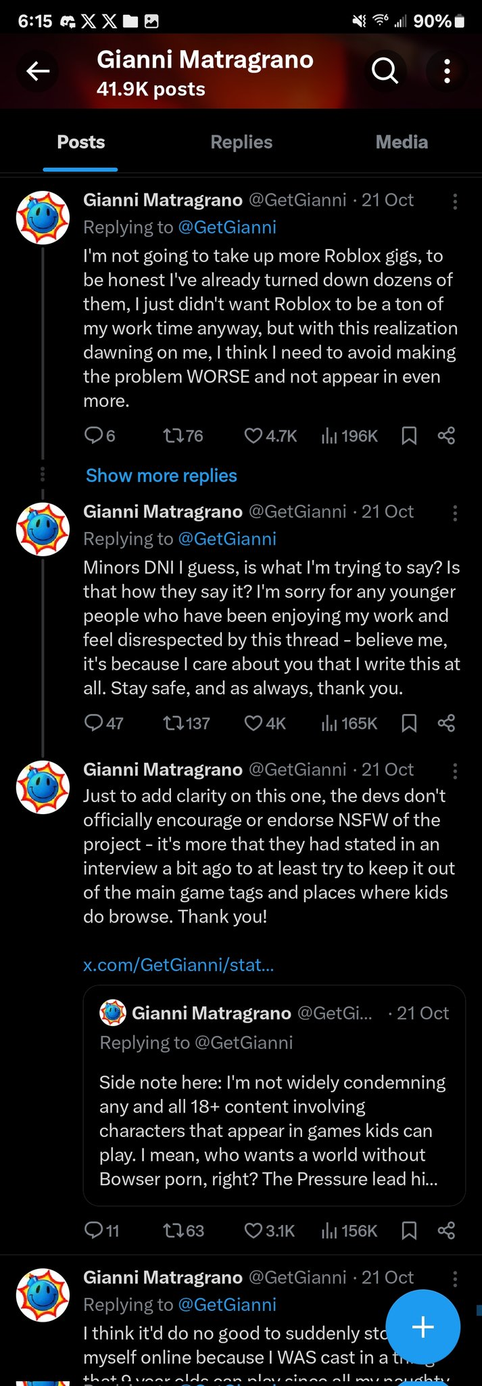Compose a new post with the plus button
The image size is (482, 1386).
click(423, 1326)
